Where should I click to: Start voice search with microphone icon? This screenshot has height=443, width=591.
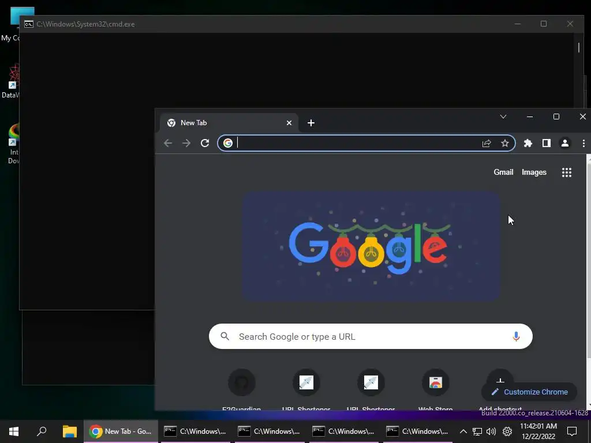click(517, 336)
